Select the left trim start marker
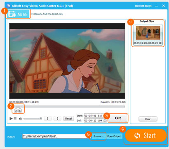 pyautogui.click(x=16, y=110)
